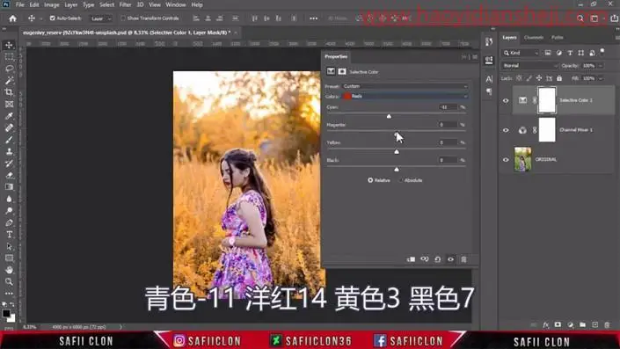The width and height of the screenshot is (620, 349).
Task: Clip adjustment to layer in Properties panel
Action: (412, 259)
